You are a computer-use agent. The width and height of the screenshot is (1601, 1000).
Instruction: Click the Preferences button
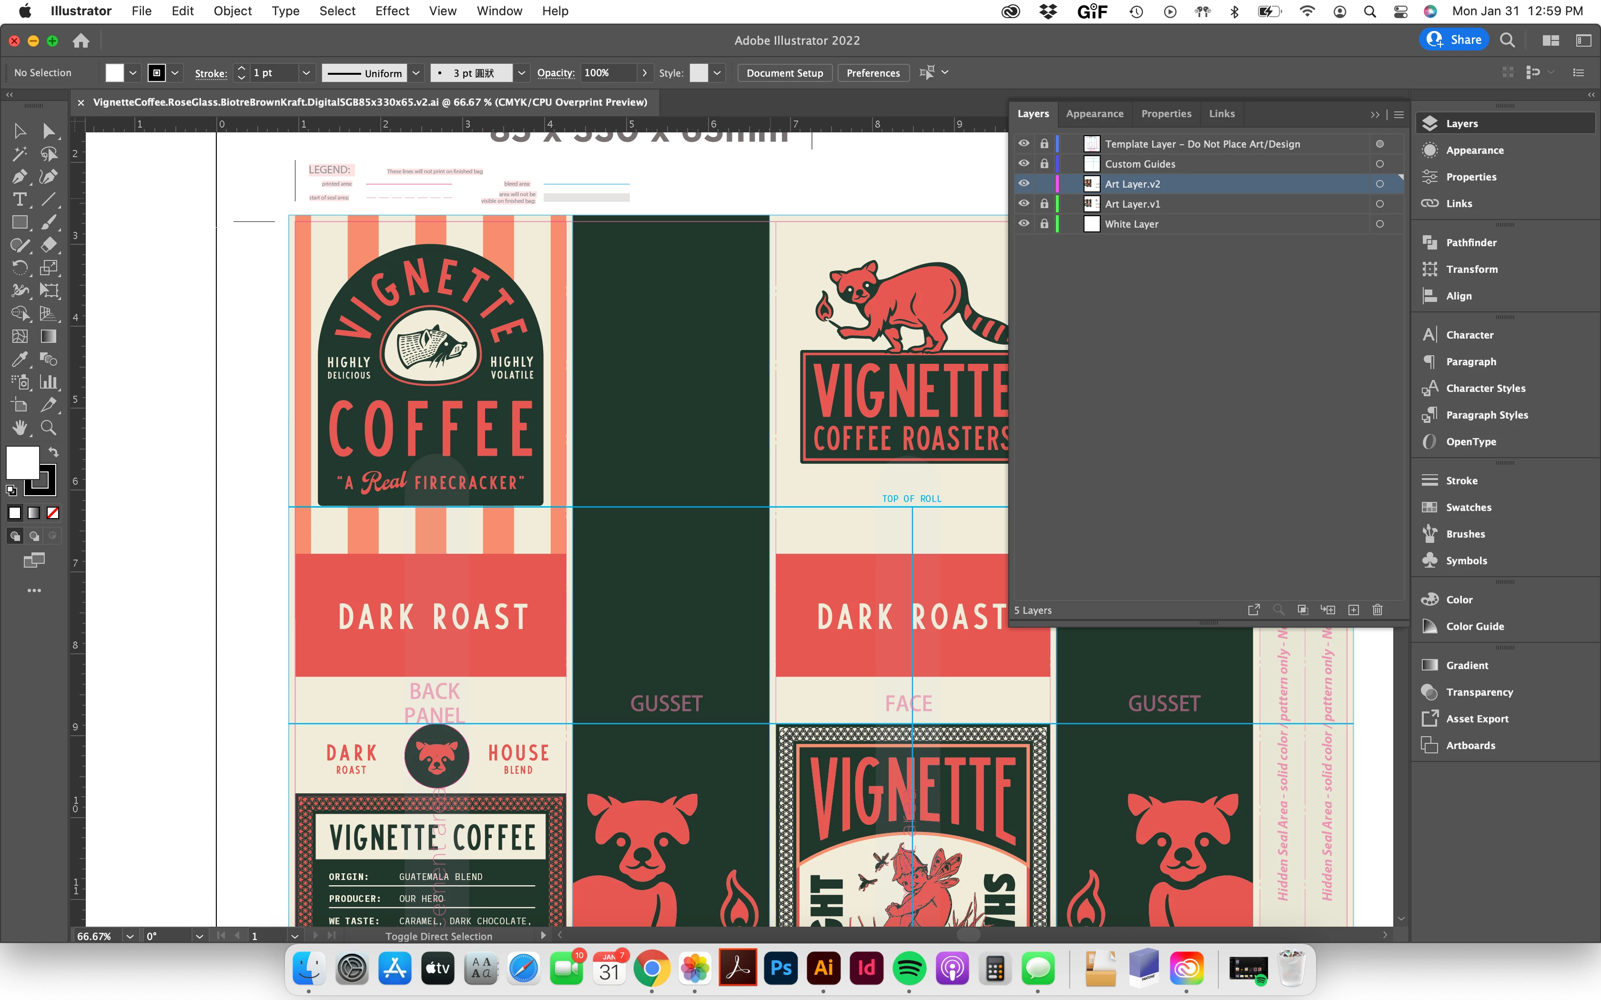[x=872, y=73]
